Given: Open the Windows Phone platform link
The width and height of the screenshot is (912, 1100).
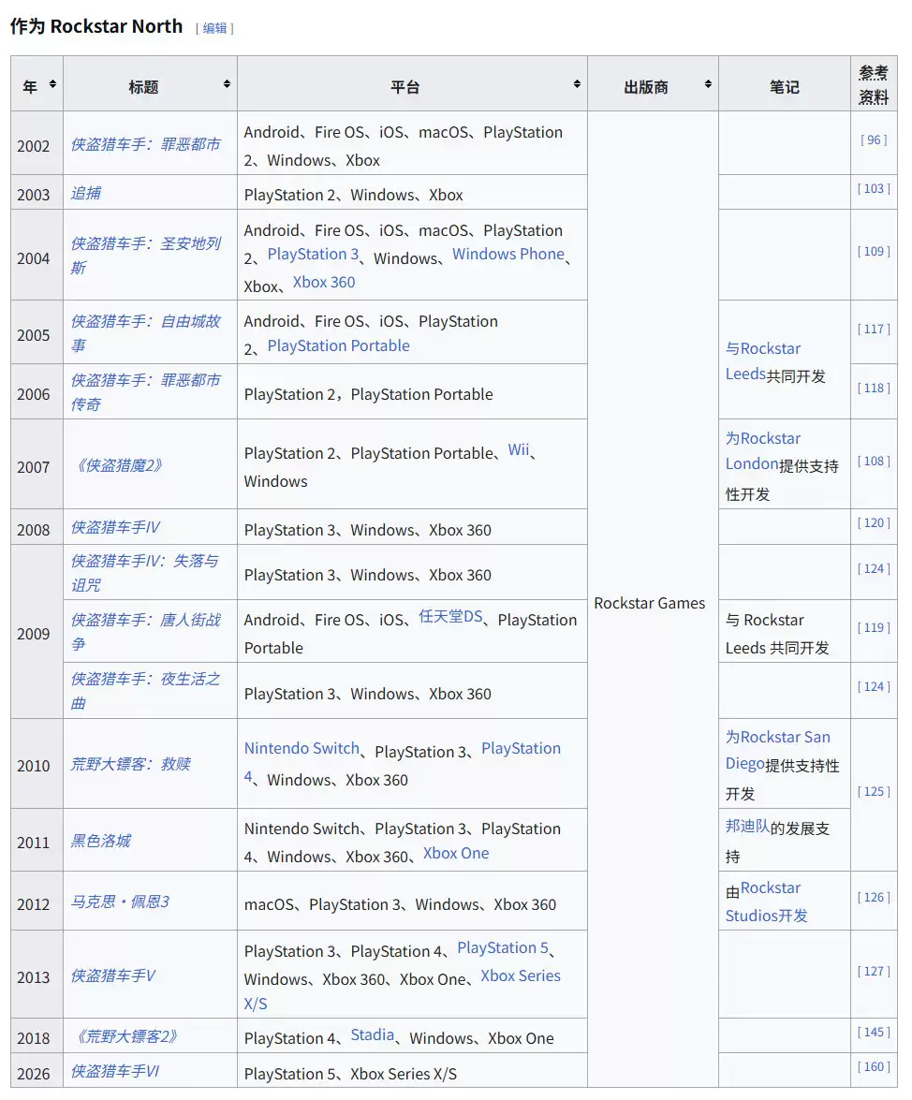Looking at the screenshot, I should [508, 254].
